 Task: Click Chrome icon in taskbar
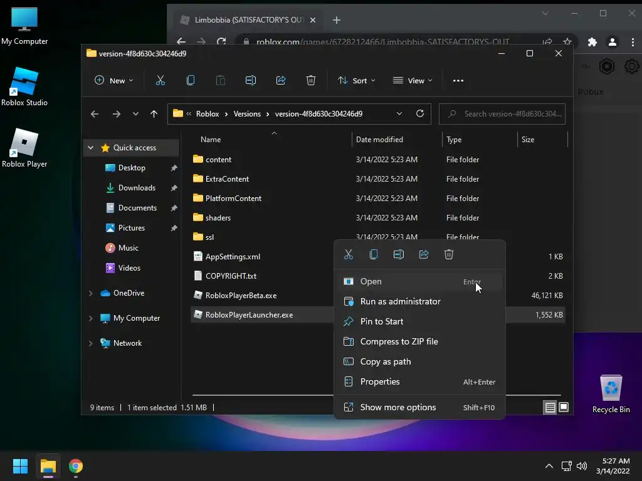76,466
